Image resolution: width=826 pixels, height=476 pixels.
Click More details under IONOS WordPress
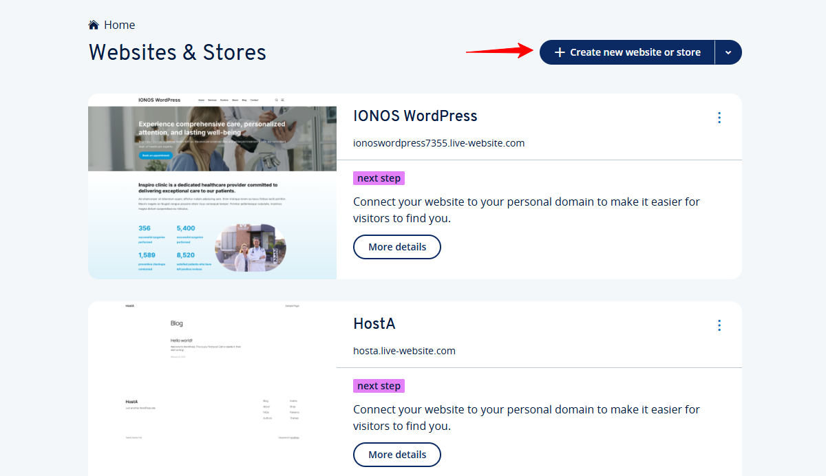click(397, 247)
